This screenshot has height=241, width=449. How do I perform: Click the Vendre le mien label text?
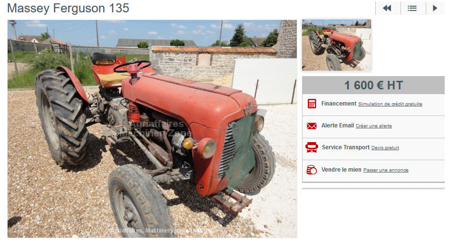(x=342, y=169)
